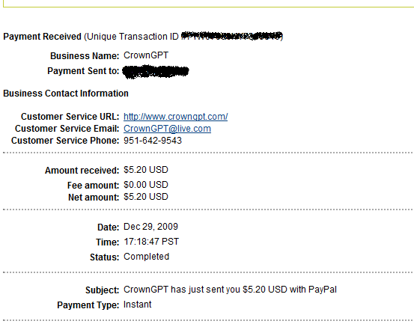This screenshot has height=324, width=414.
Task: Click the Payment Type label
Action: point(88,305)
